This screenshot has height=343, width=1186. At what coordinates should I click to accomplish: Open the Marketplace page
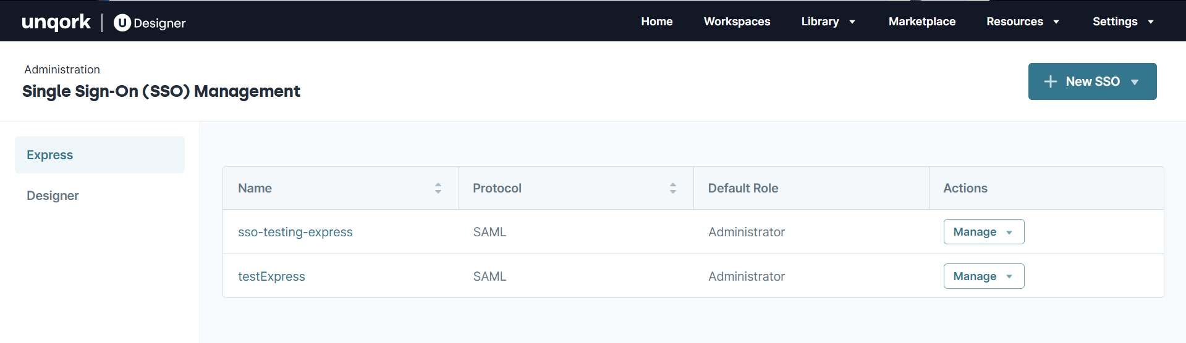point(921,22)
